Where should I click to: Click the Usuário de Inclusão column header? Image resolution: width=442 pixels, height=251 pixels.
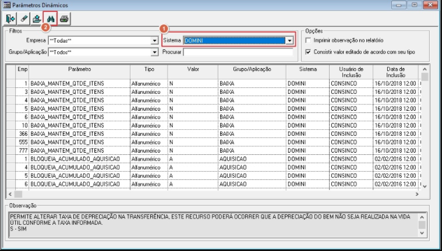click(351, 72)
